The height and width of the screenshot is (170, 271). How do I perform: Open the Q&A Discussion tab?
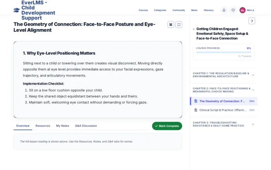tap(86, 126)
